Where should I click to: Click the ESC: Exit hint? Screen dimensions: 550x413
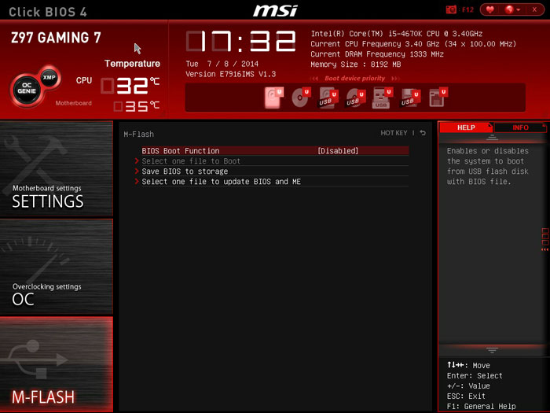466,396
